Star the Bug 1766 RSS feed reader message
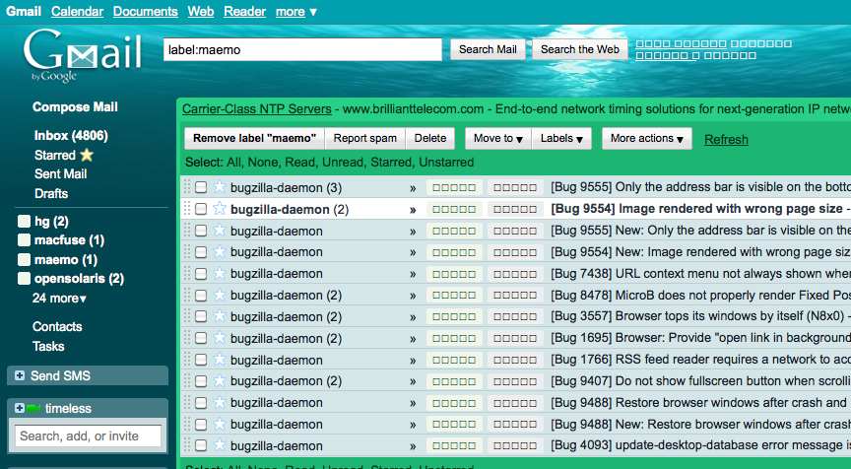851x469 pixels. point(220,360)
